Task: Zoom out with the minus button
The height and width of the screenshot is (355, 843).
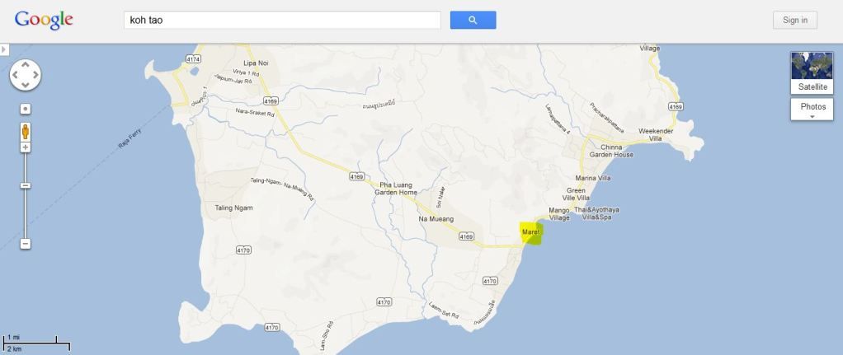Action: click(26, 244)
